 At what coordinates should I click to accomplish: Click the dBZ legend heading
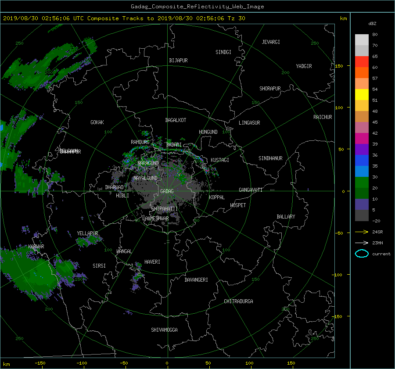[x=372, y=24]
